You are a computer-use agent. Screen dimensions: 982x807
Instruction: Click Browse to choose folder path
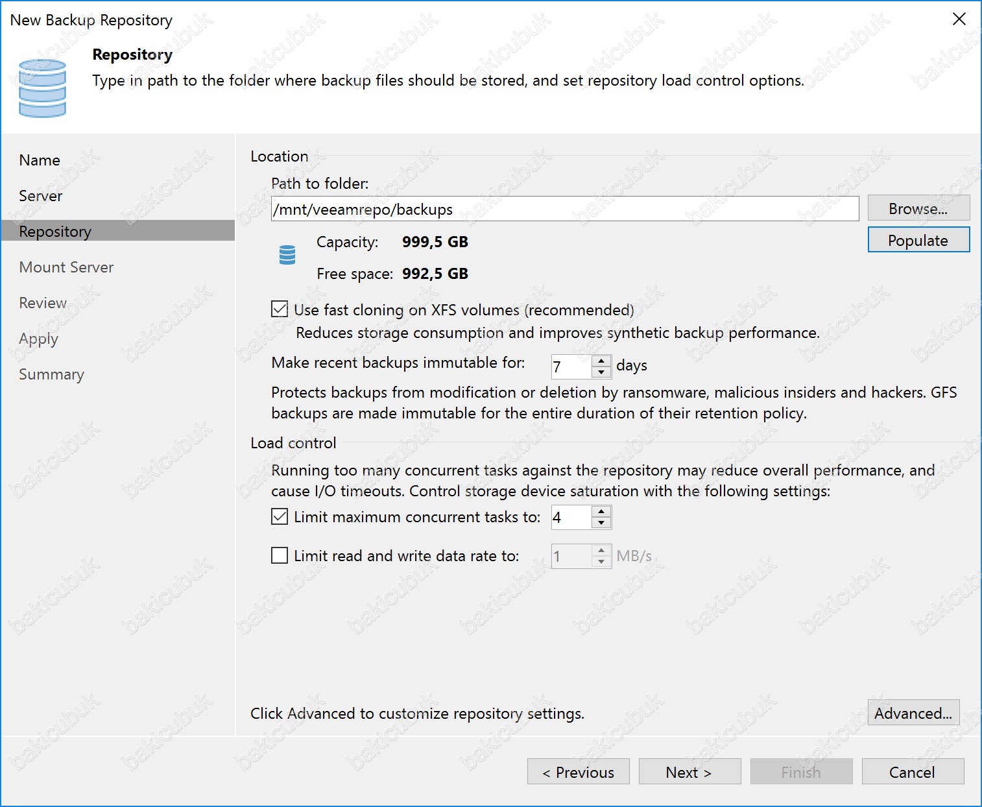point(918,209)
